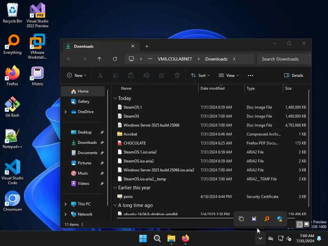This screenshot has width=328, height=246.
Task: Unpin Downloads from Quick access
Action: 102,143
